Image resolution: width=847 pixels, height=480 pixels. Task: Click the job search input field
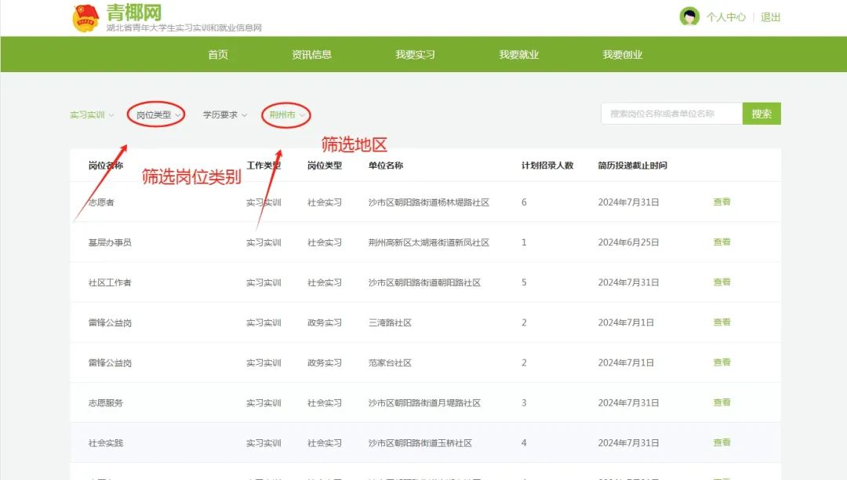(671, 114)
